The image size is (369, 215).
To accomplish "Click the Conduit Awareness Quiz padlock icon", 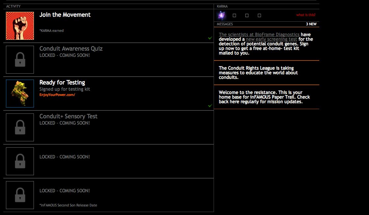I will pos(20,60).
